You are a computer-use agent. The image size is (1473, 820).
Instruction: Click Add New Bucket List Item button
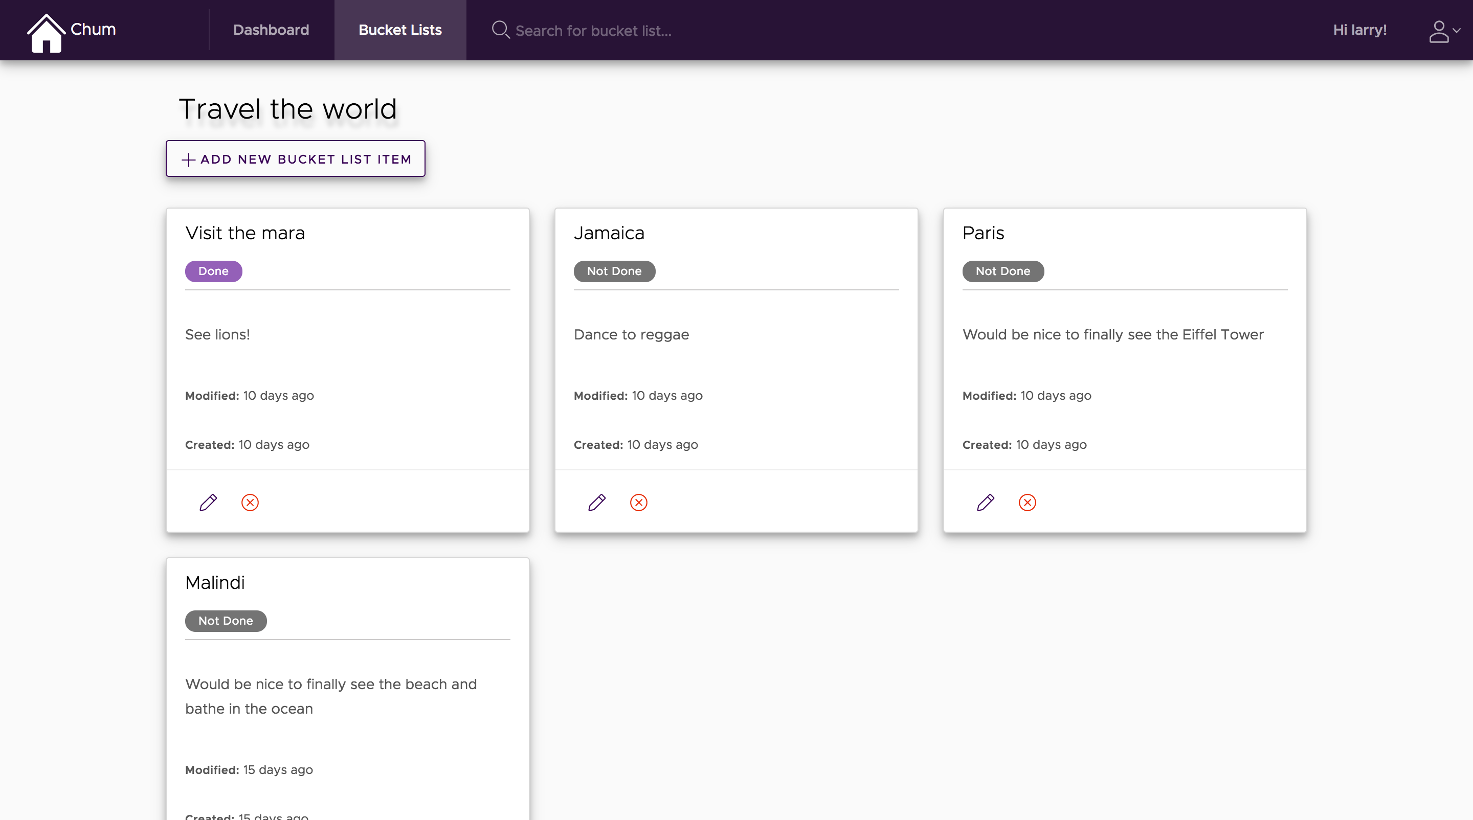click(296, 159)
